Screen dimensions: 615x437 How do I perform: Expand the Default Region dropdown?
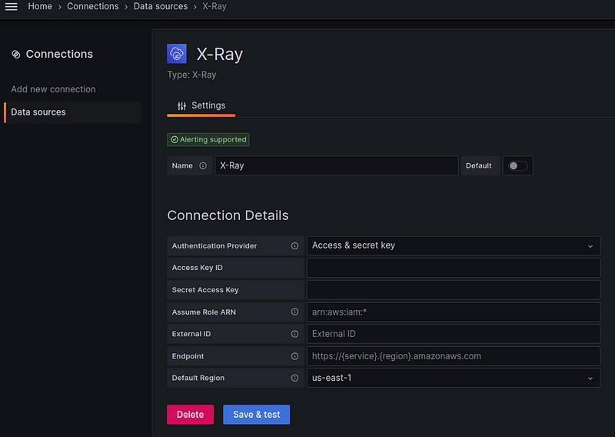[453, 379]
